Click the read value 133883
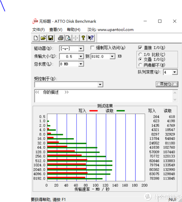This screenshot has height=202, width=182. pyautogui.click(x=169, y=161)
